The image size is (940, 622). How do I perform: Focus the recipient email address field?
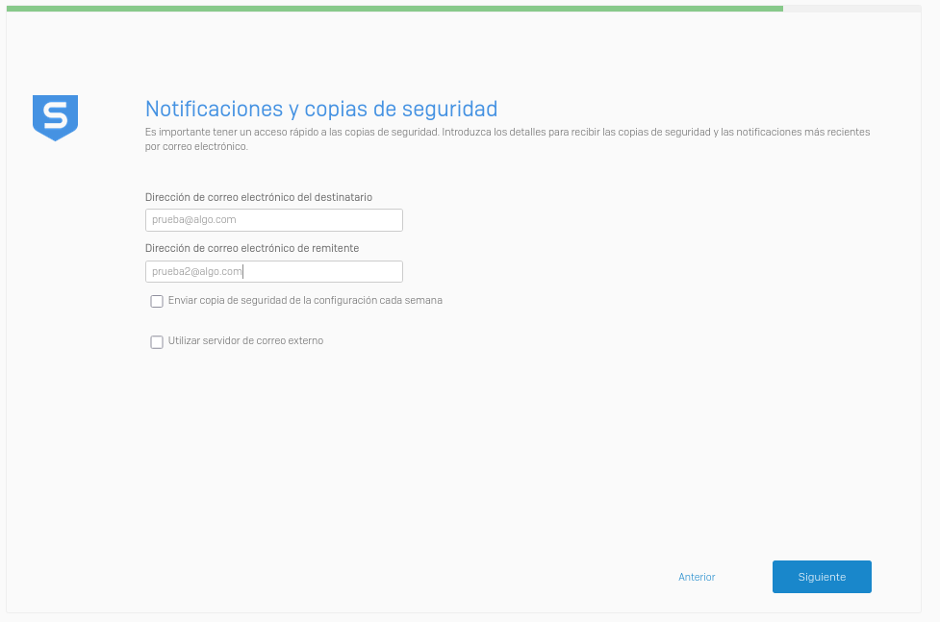coord(273,220)
